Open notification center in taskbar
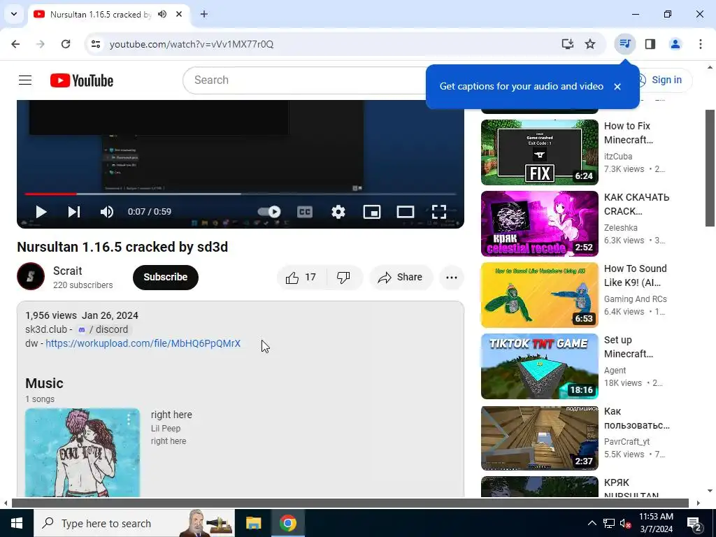 [x=694, y=524]
